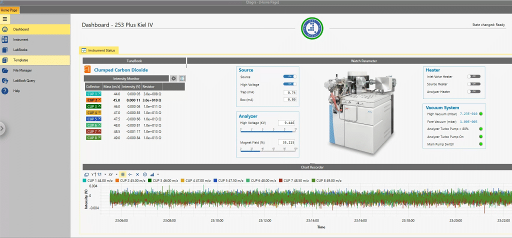This screenshot has width=512, height=238.
Task: Click the LabBooks sidebar icon
Action: (x=5, y=50)
